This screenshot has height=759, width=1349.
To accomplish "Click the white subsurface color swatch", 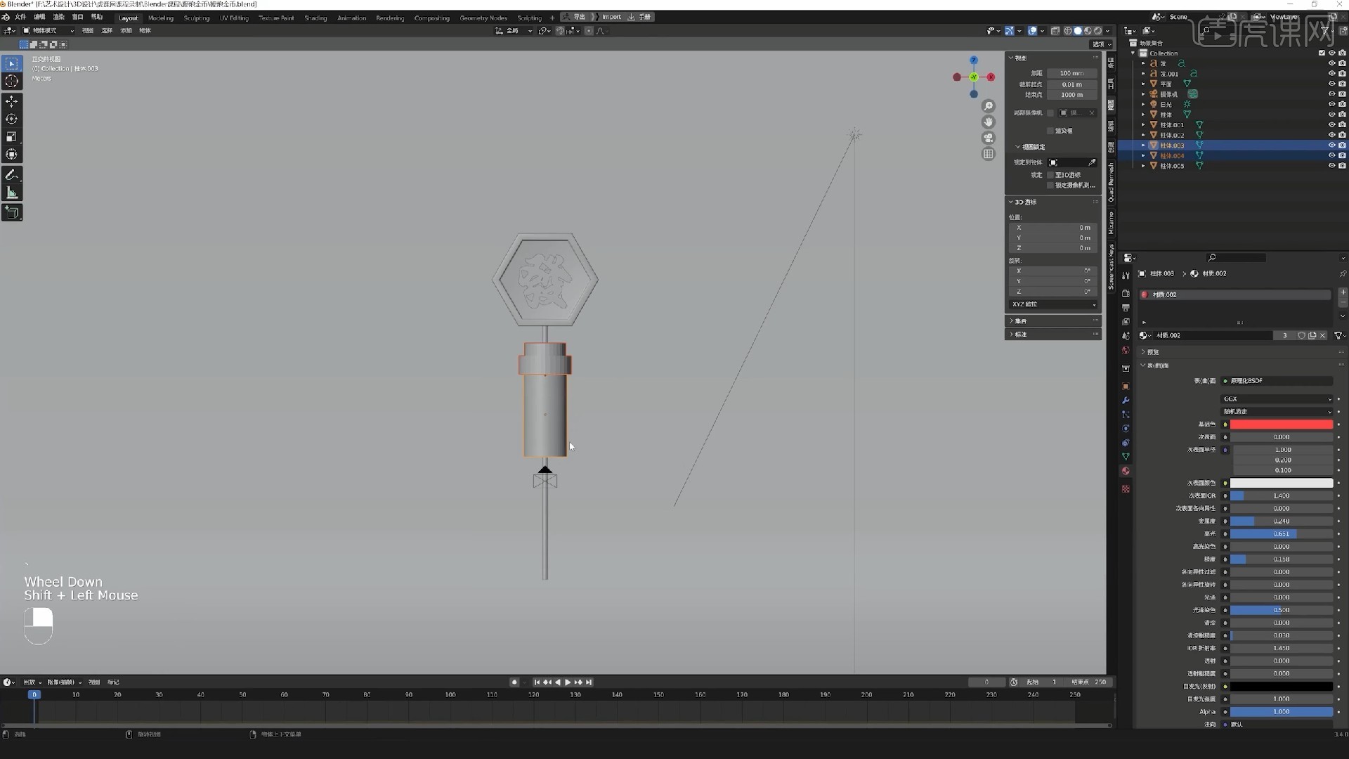I will [1282, 484].
